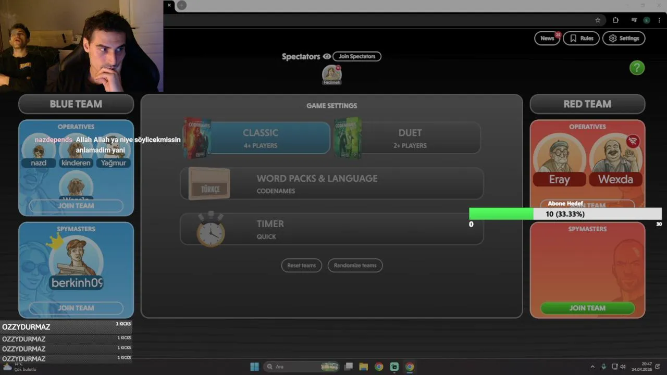Click the Windows taskbar search field
The height and width of the screenshot is (375, 667).
(302, 367)
